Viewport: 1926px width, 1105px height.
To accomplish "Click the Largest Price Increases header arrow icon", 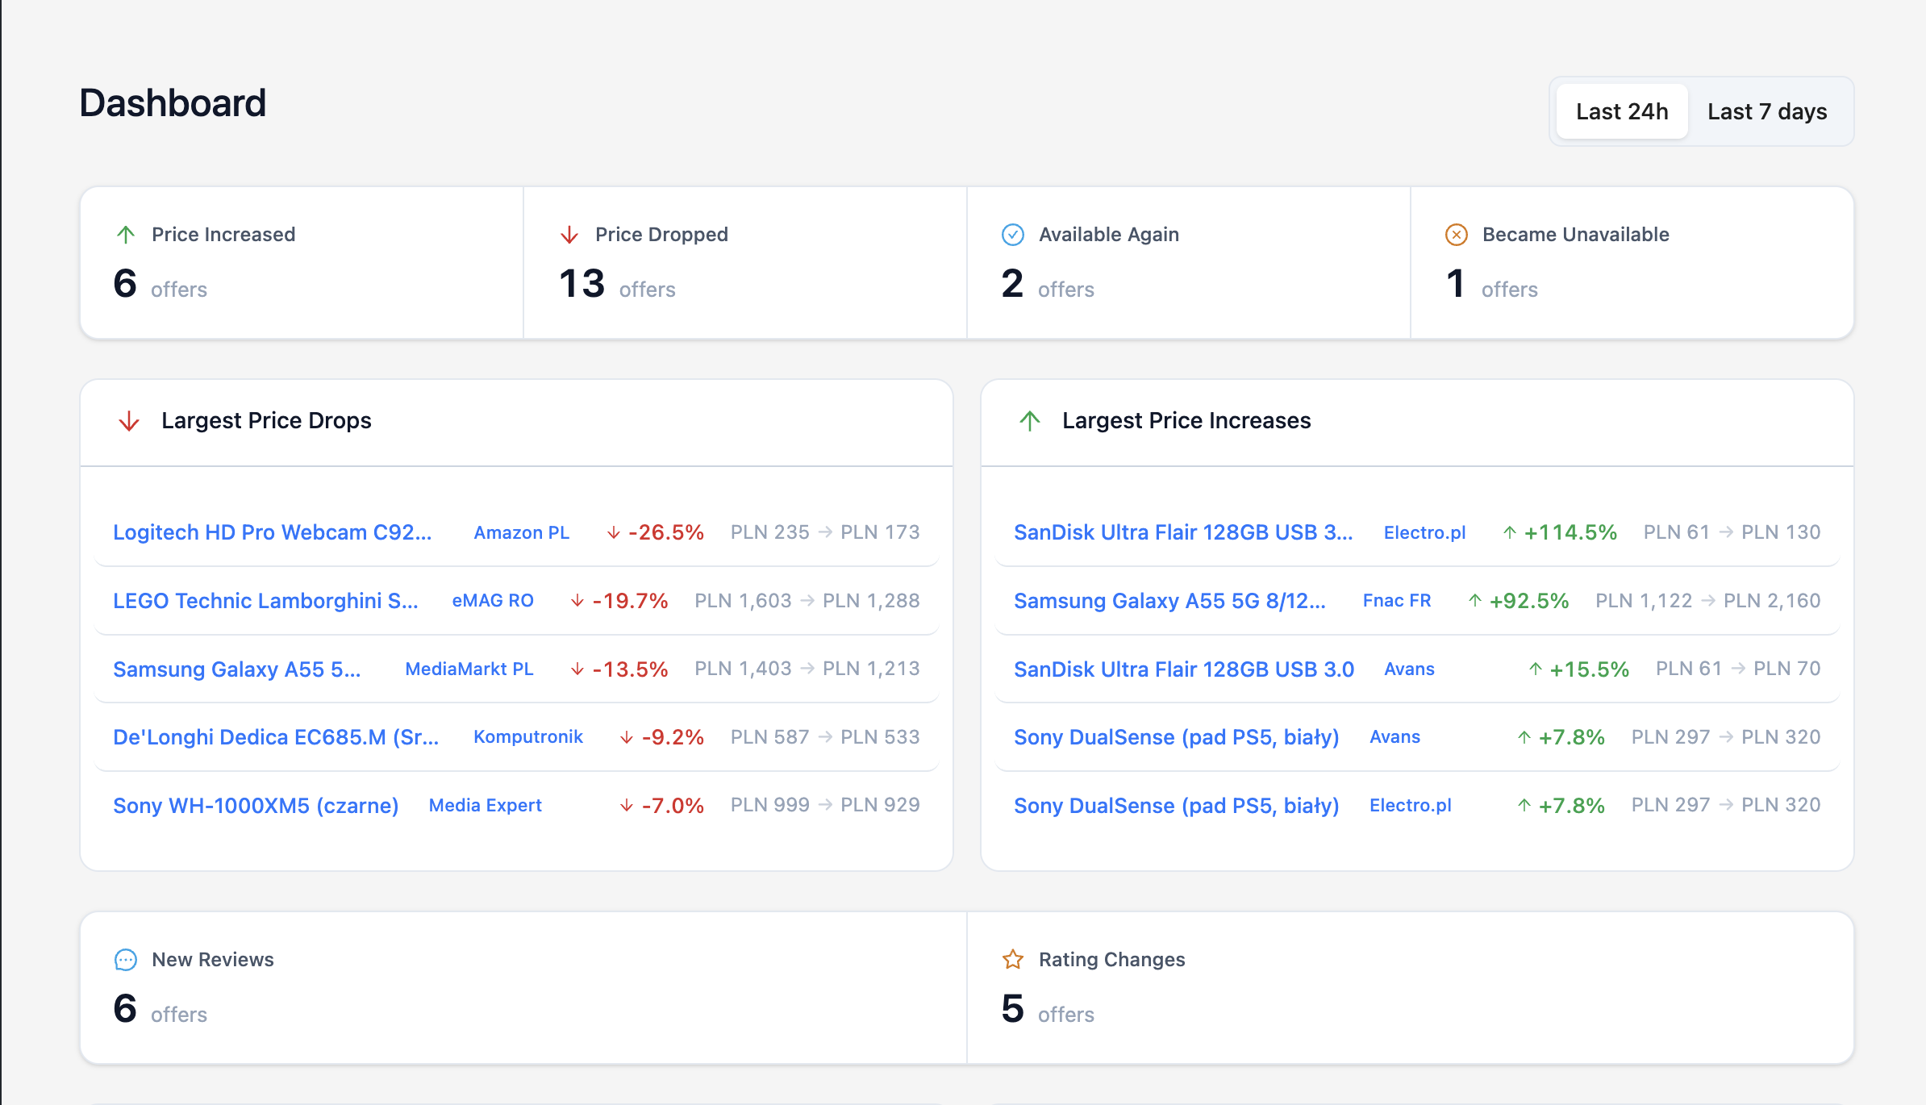I will pyautogui.click(x=1030, y=421).
